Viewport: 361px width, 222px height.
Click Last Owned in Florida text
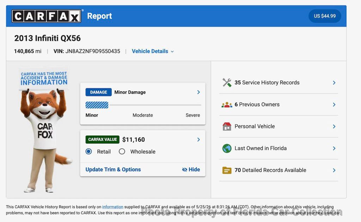pos(261,148)
